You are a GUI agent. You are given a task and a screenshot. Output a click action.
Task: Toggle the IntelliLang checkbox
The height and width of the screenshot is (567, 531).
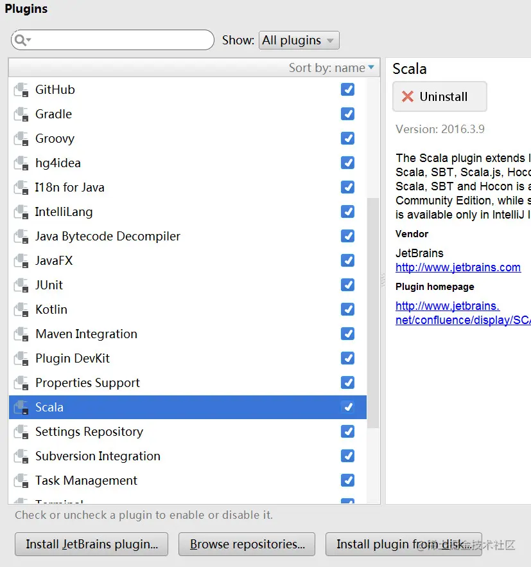[x=347, y=212]
